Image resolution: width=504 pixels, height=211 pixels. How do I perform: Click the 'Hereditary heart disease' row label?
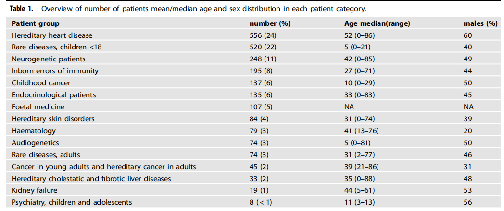51,35
